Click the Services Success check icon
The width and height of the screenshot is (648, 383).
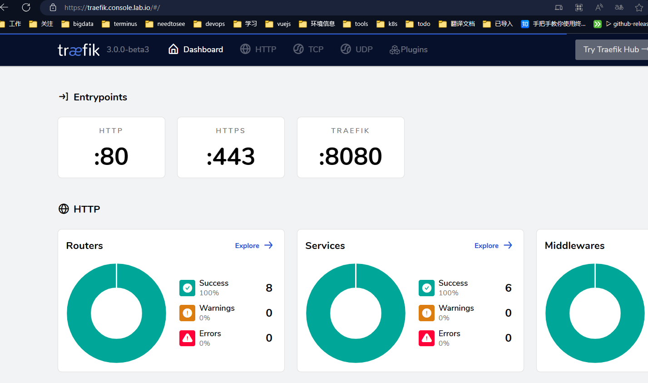point(426,288)
